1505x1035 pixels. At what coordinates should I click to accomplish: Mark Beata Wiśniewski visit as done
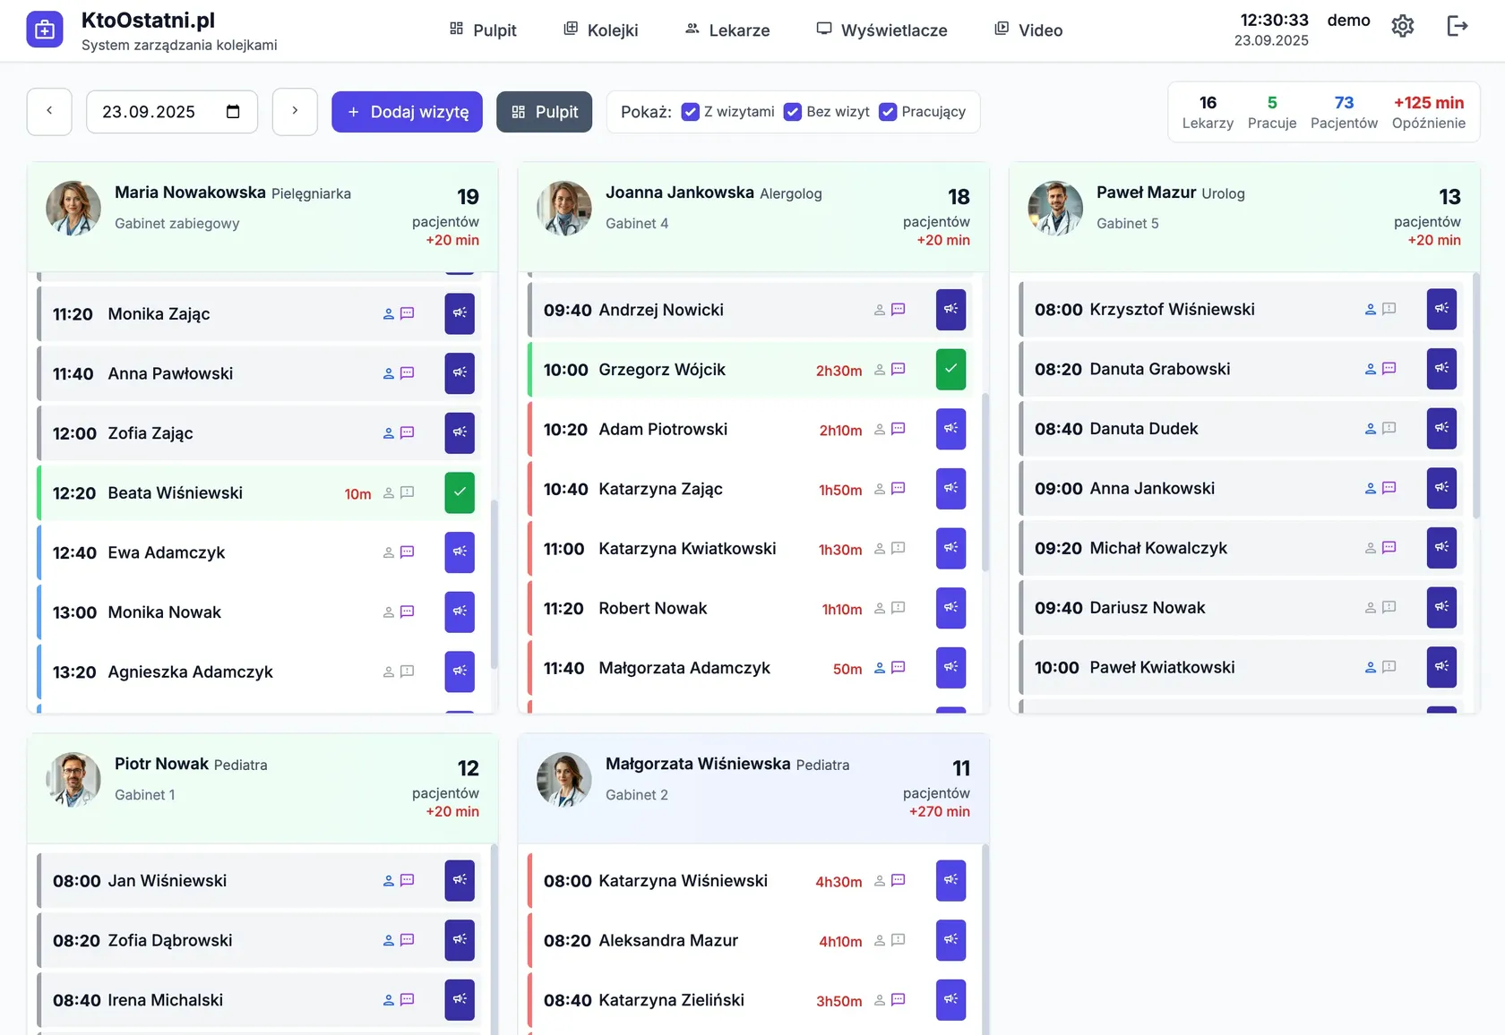pos(460,492)
